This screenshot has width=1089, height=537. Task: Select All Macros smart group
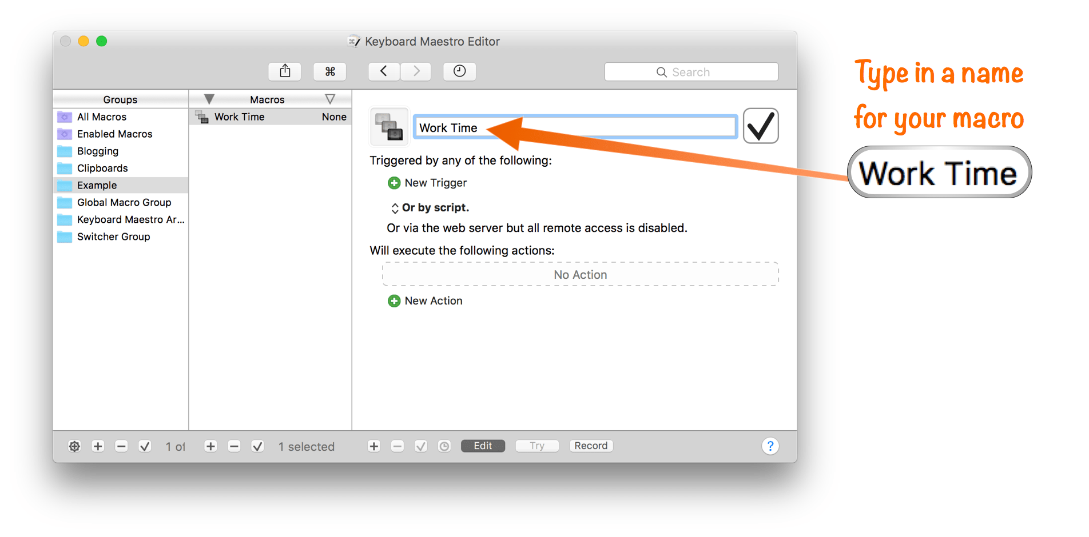[121, 117]
